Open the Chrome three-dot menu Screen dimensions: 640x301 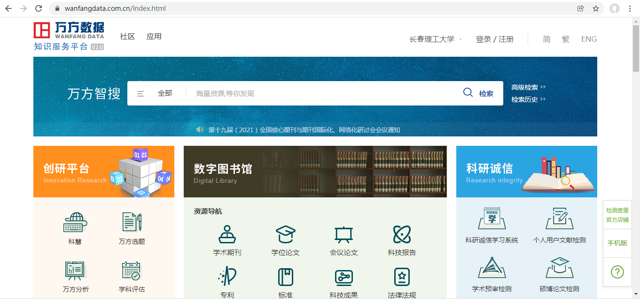630,8
